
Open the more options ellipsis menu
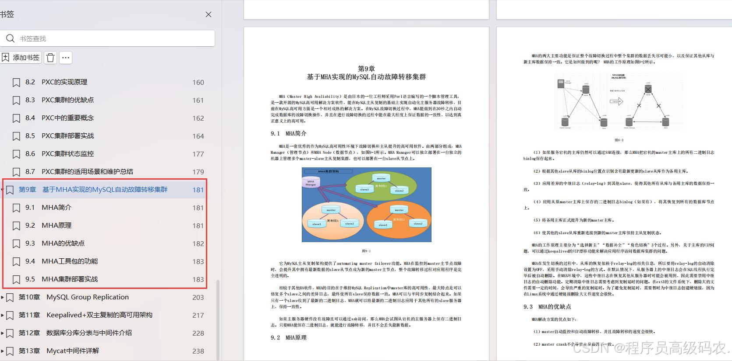66,57
